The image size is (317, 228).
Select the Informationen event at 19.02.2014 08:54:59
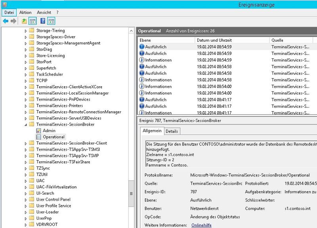[x=226, y=60]
